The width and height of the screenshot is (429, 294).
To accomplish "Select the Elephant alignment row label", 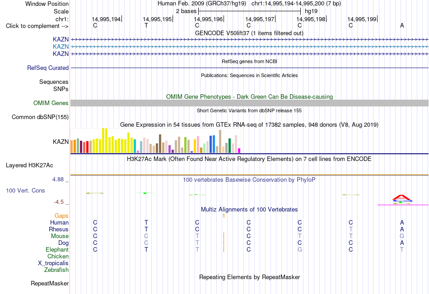I will (x=57, y=250).
